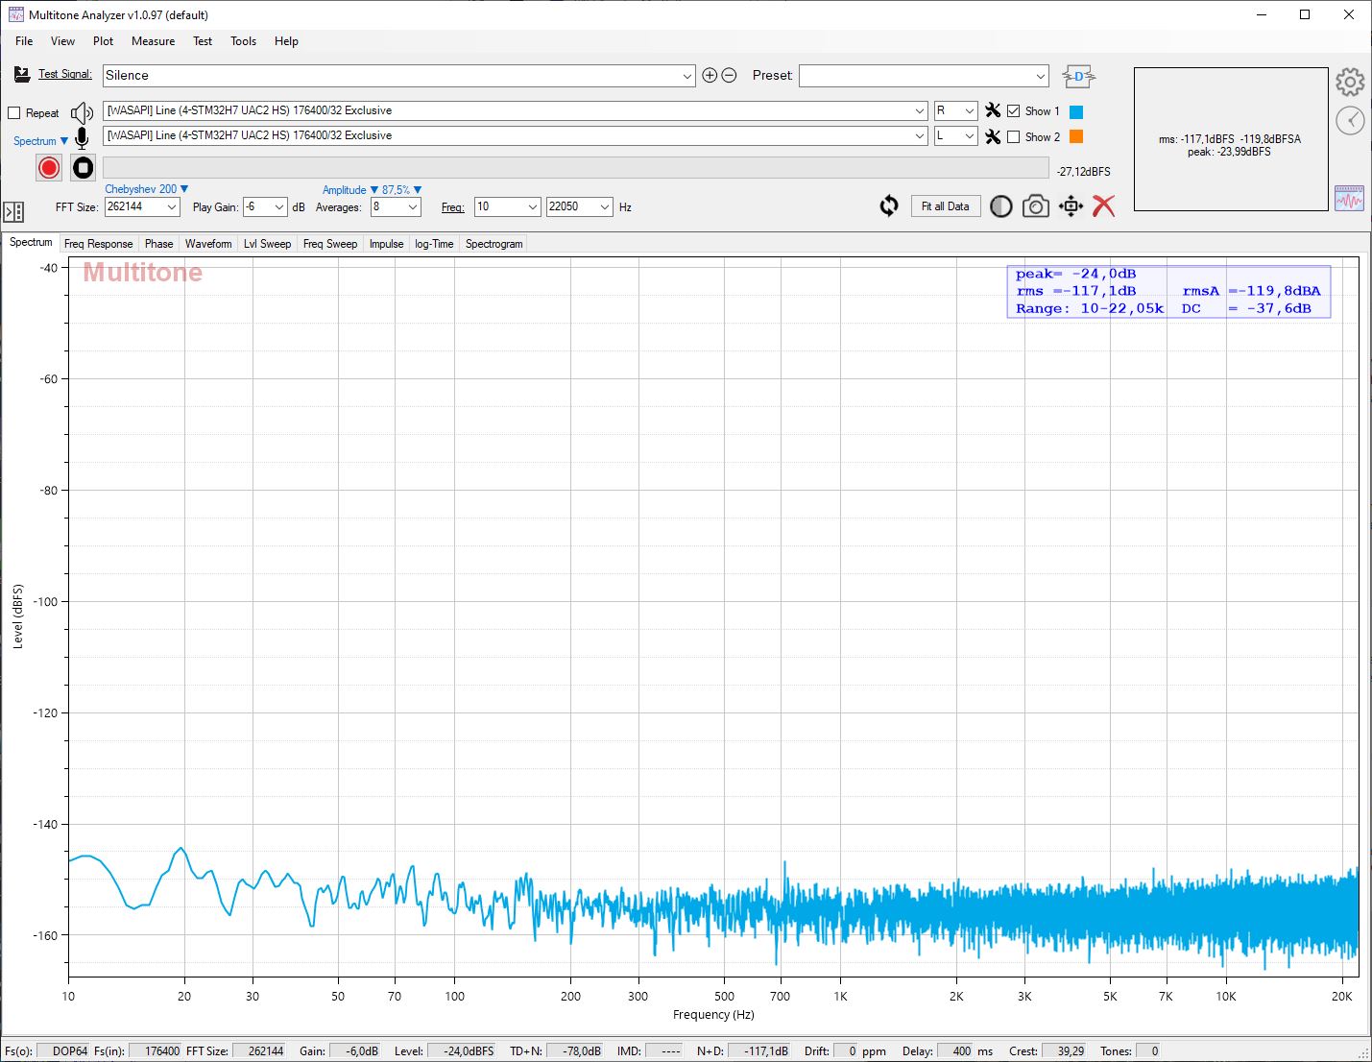This screenshot has height=1062, width=1372.
Task: Click the Fit all Data button
Action: (x=946, y=206)
